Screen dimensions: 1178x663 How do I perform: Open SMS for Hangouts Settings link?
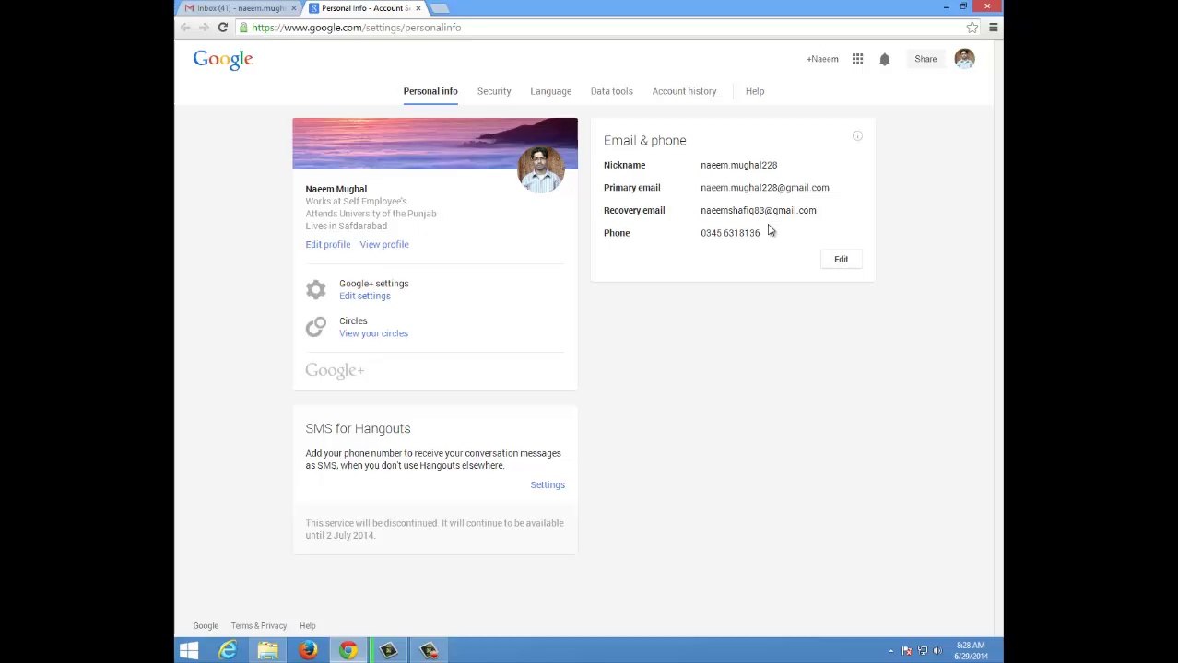pyautogui.click(x=548, y=485)
